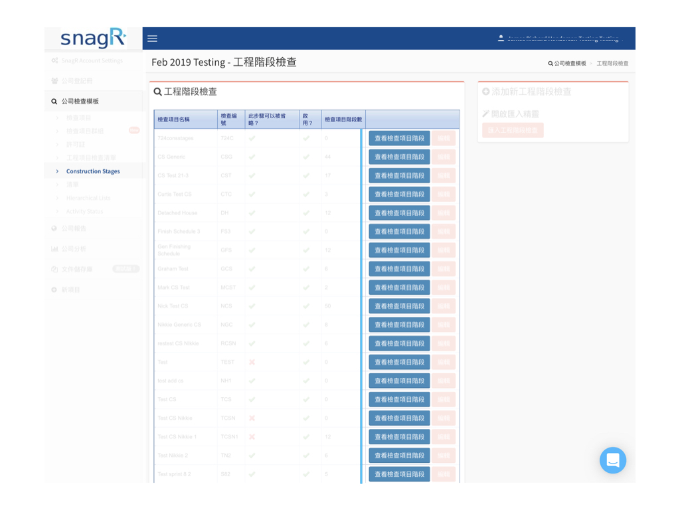Expand the 檢查項目 chevron in sidebar
The image size is (680, 510).
point(57,118)
